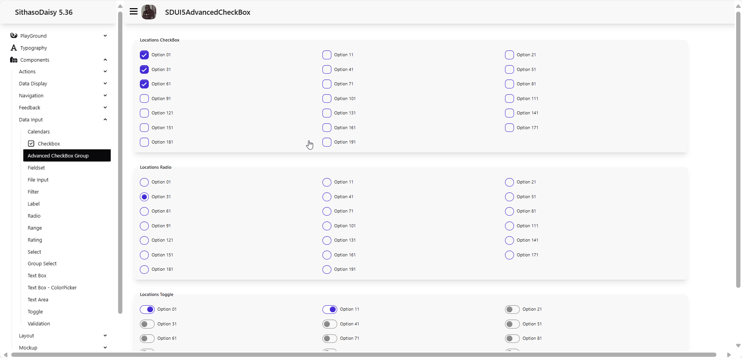Check the Option 101 checkbox
Image resolution: width=742 pixels, height=358 pixels.
coord(327,99)
